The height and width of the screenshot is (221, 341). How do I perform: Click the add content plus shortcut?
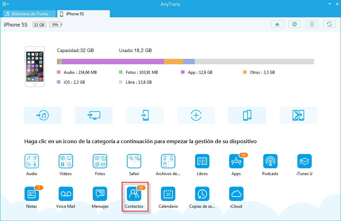click(x=196, y=115)
